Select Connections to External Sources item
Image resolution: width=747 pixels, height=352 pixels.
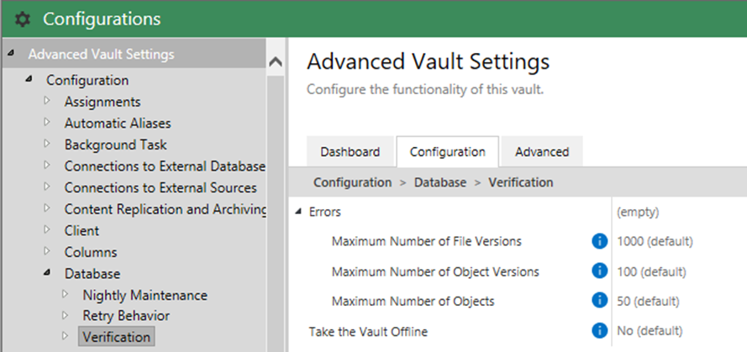pos(160,187)
